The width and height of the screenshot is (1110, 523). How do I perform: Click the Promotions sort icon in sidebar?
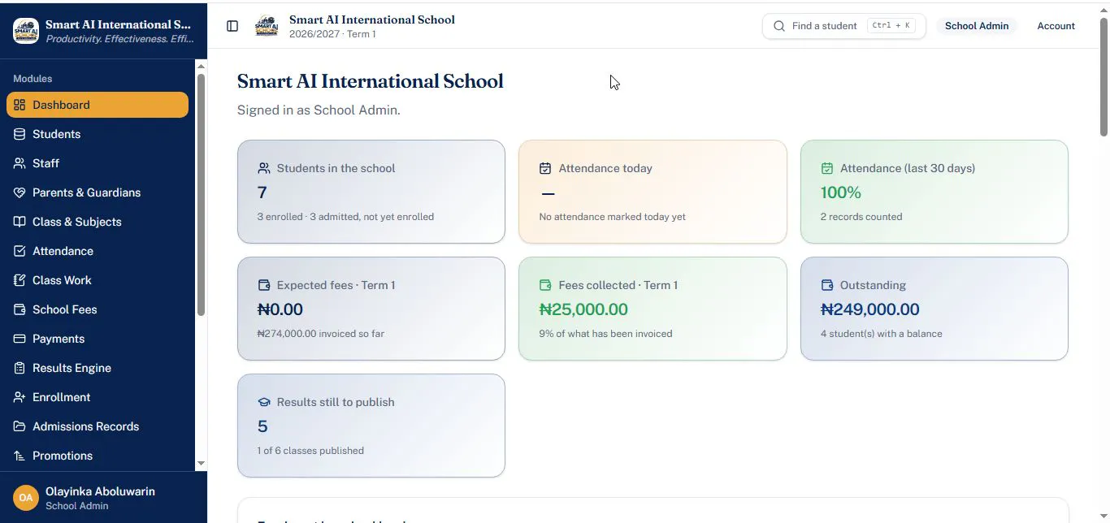20,456
